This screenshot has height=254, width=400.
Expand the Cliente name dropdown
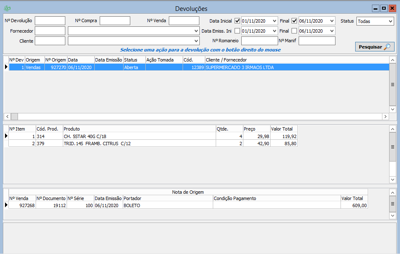coord(196,41)
